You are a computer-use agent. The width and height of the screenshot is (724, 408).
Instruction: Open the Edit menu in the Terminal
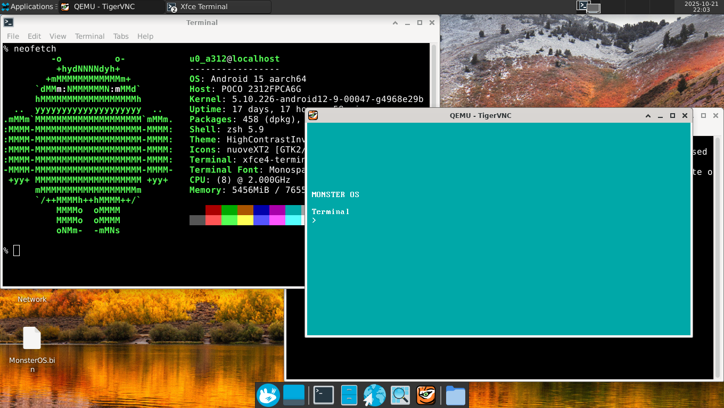(34, 36)
